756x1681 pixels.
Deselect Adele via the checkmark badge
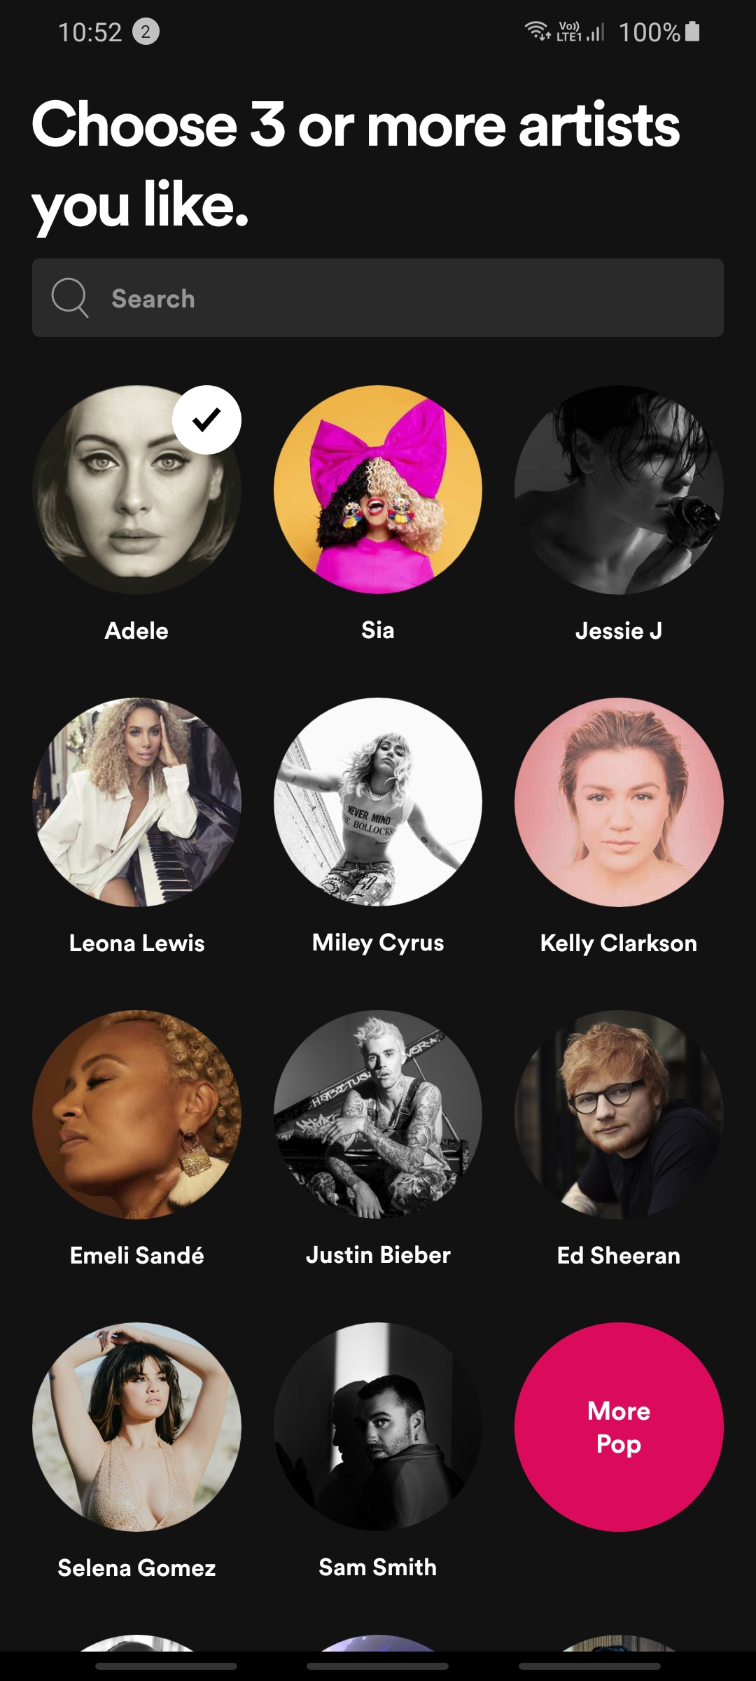[x=206, y=420]
